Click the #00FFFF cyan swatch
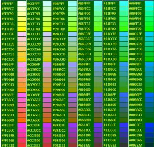The image size is (154, 147). click(x=149, y=4)
